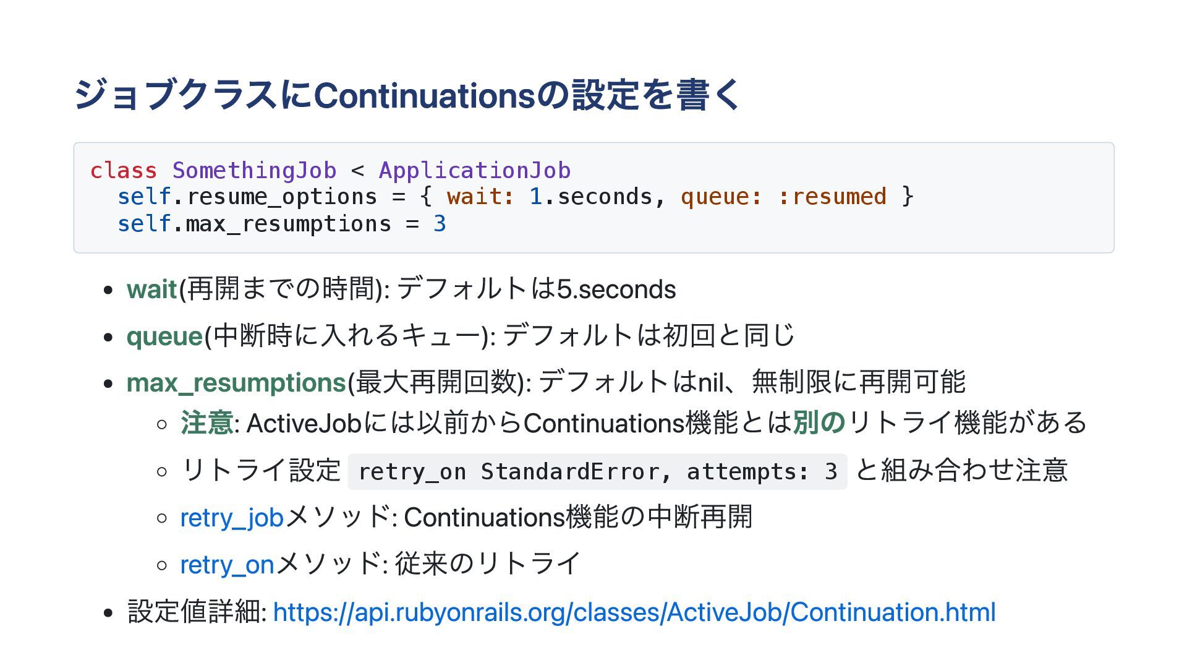The image size is (1187, 668).
Task: Open the retry_job method link
Action: point(232,517)
